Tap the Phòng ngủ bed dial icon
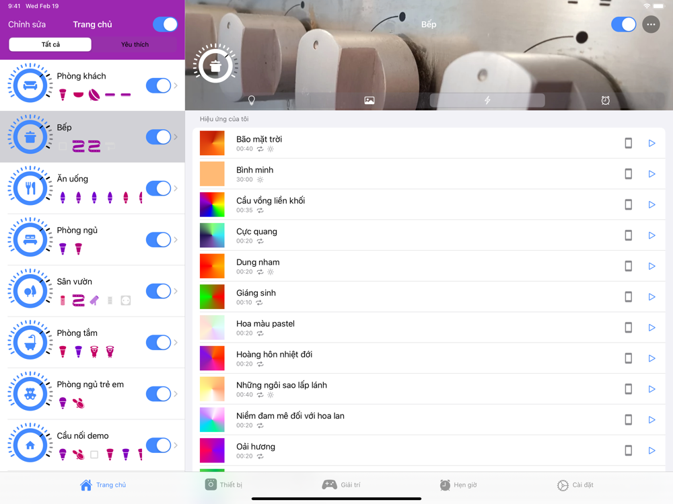 click(x=30, y=240)
